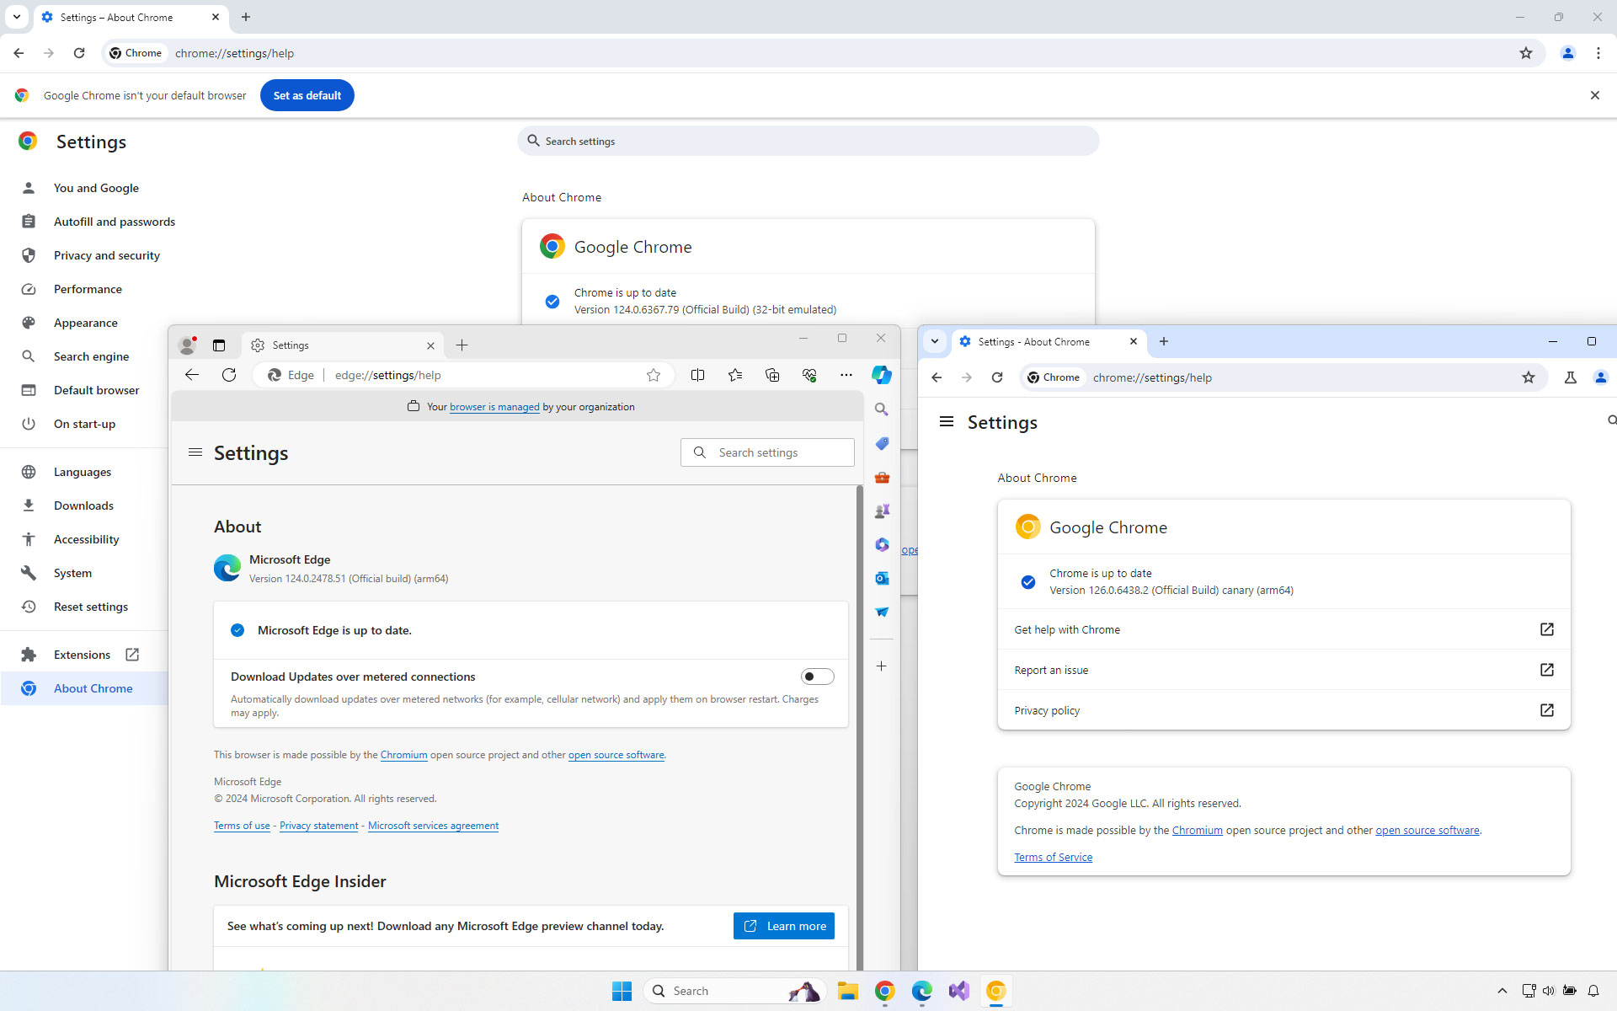Image resolution: width=1617 pixels, height=1011 pixels.
Task: Open browser is managed link
Action: point(494,407)
